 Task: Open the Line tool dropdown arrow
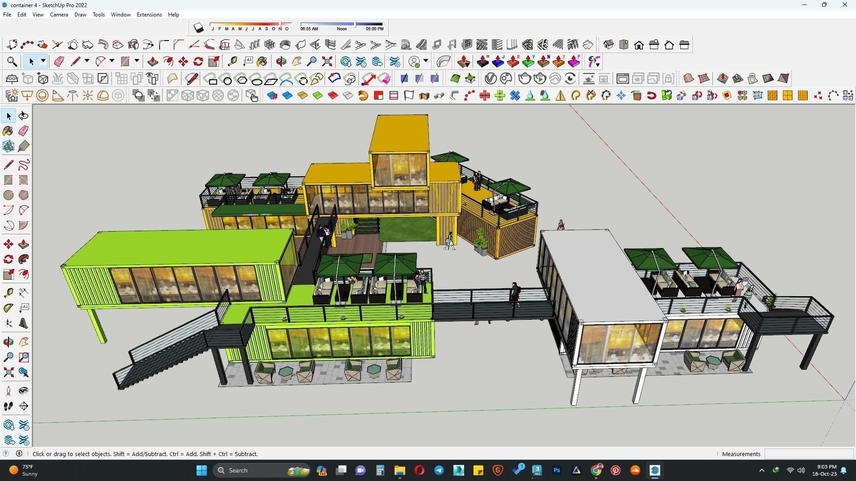click(x=87, y=61)
